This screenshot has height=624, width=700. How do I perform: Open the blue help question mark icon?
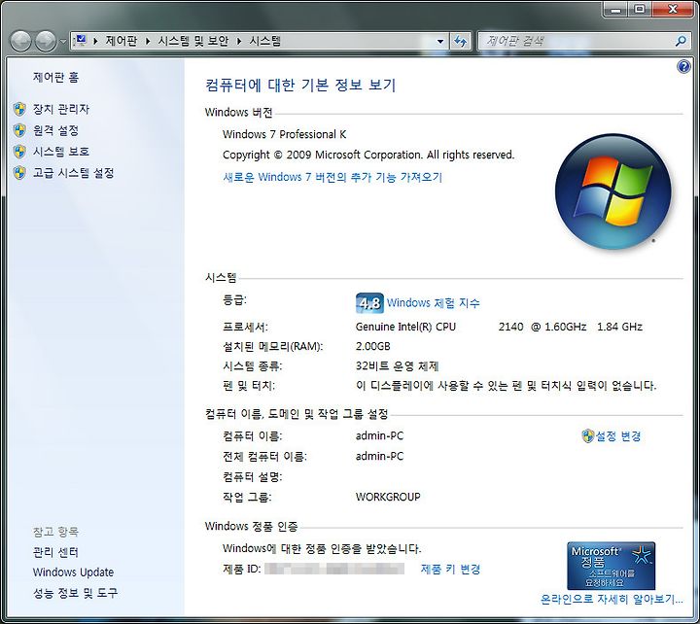(683, 67)
